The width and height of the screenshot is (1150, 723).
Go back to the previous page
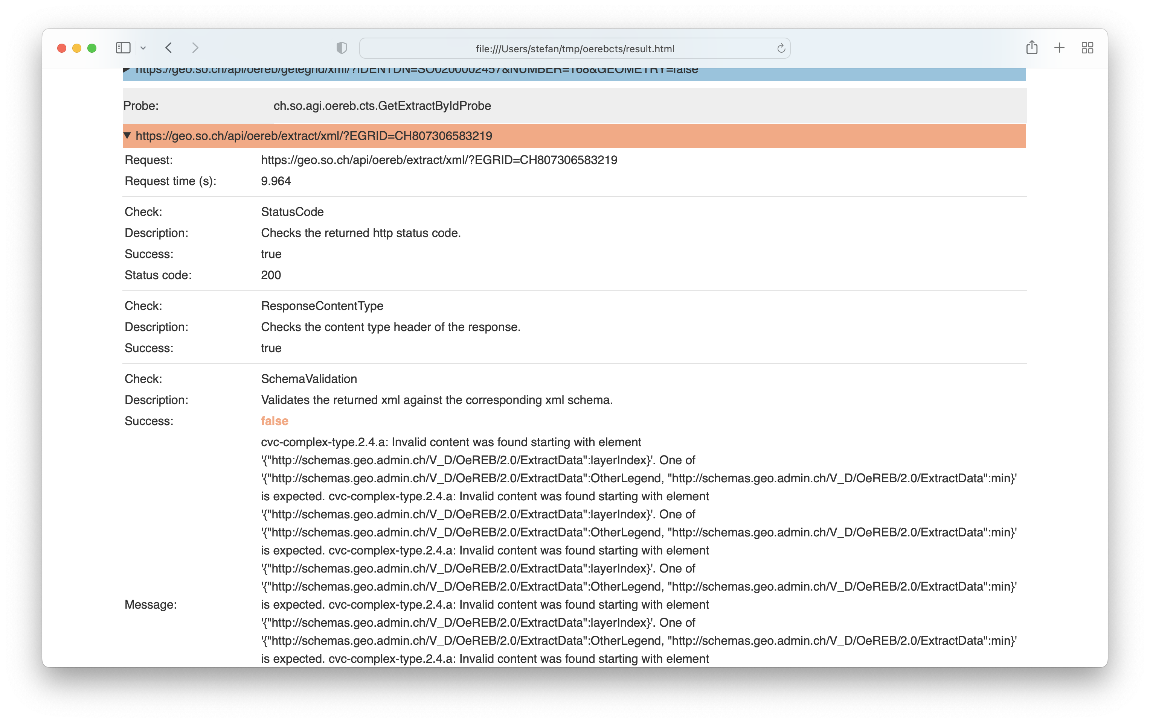pyautogui.click(x=169, y=48)
